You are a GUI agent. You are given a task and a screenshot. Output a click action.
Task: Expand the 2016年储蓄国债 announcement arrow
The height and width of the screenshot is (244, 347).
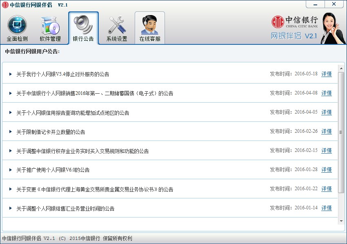[x=10, y=93]
